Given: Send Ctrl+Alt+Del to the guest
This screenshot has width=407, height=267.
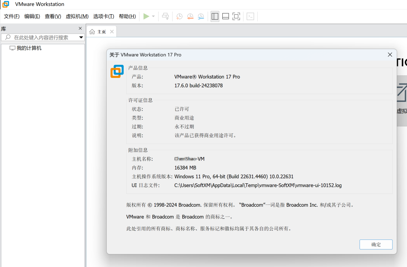Looking at the screenshot, I should point(165,16).
